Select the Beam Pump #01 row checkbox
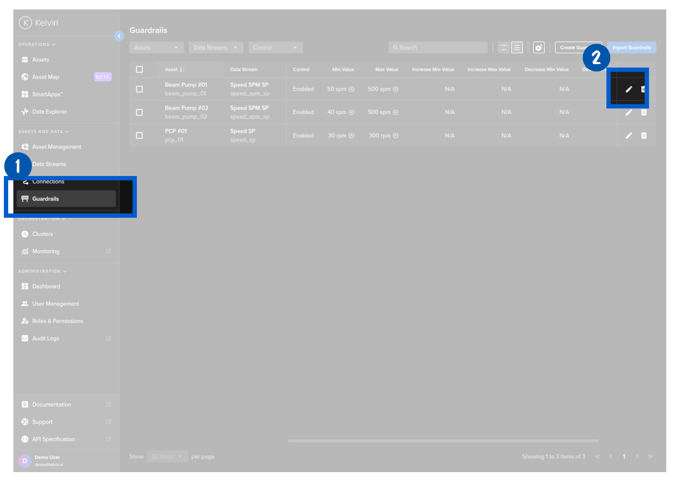 (x=139, y=89)
